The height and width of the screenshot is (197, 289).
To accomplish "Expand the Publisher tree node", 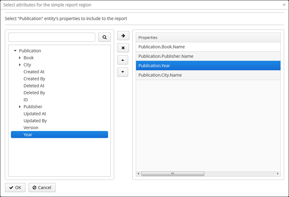I will (x=20, y=107).
